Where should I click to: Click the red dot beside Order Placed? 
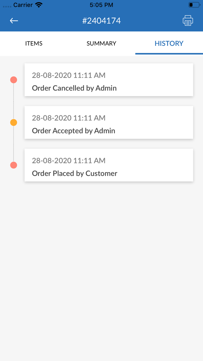click(14, 165)
